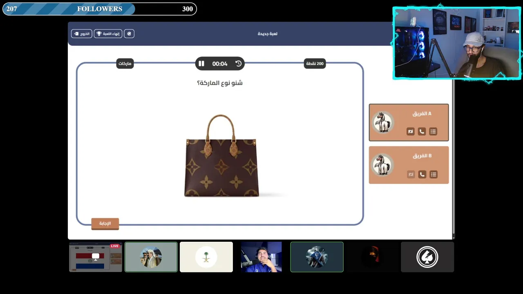Image resolution: width=523 pixels, height=294 pixels.
Task: Reveal the answer with الإجابة button
Action: click(x=105, y=223)
